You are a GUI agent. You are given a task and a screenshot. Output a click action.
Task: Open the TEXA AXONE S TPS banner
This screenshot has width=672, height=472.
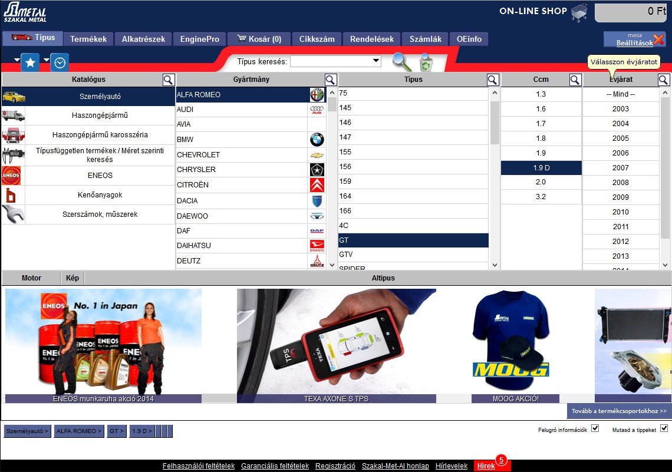[337, 346]
